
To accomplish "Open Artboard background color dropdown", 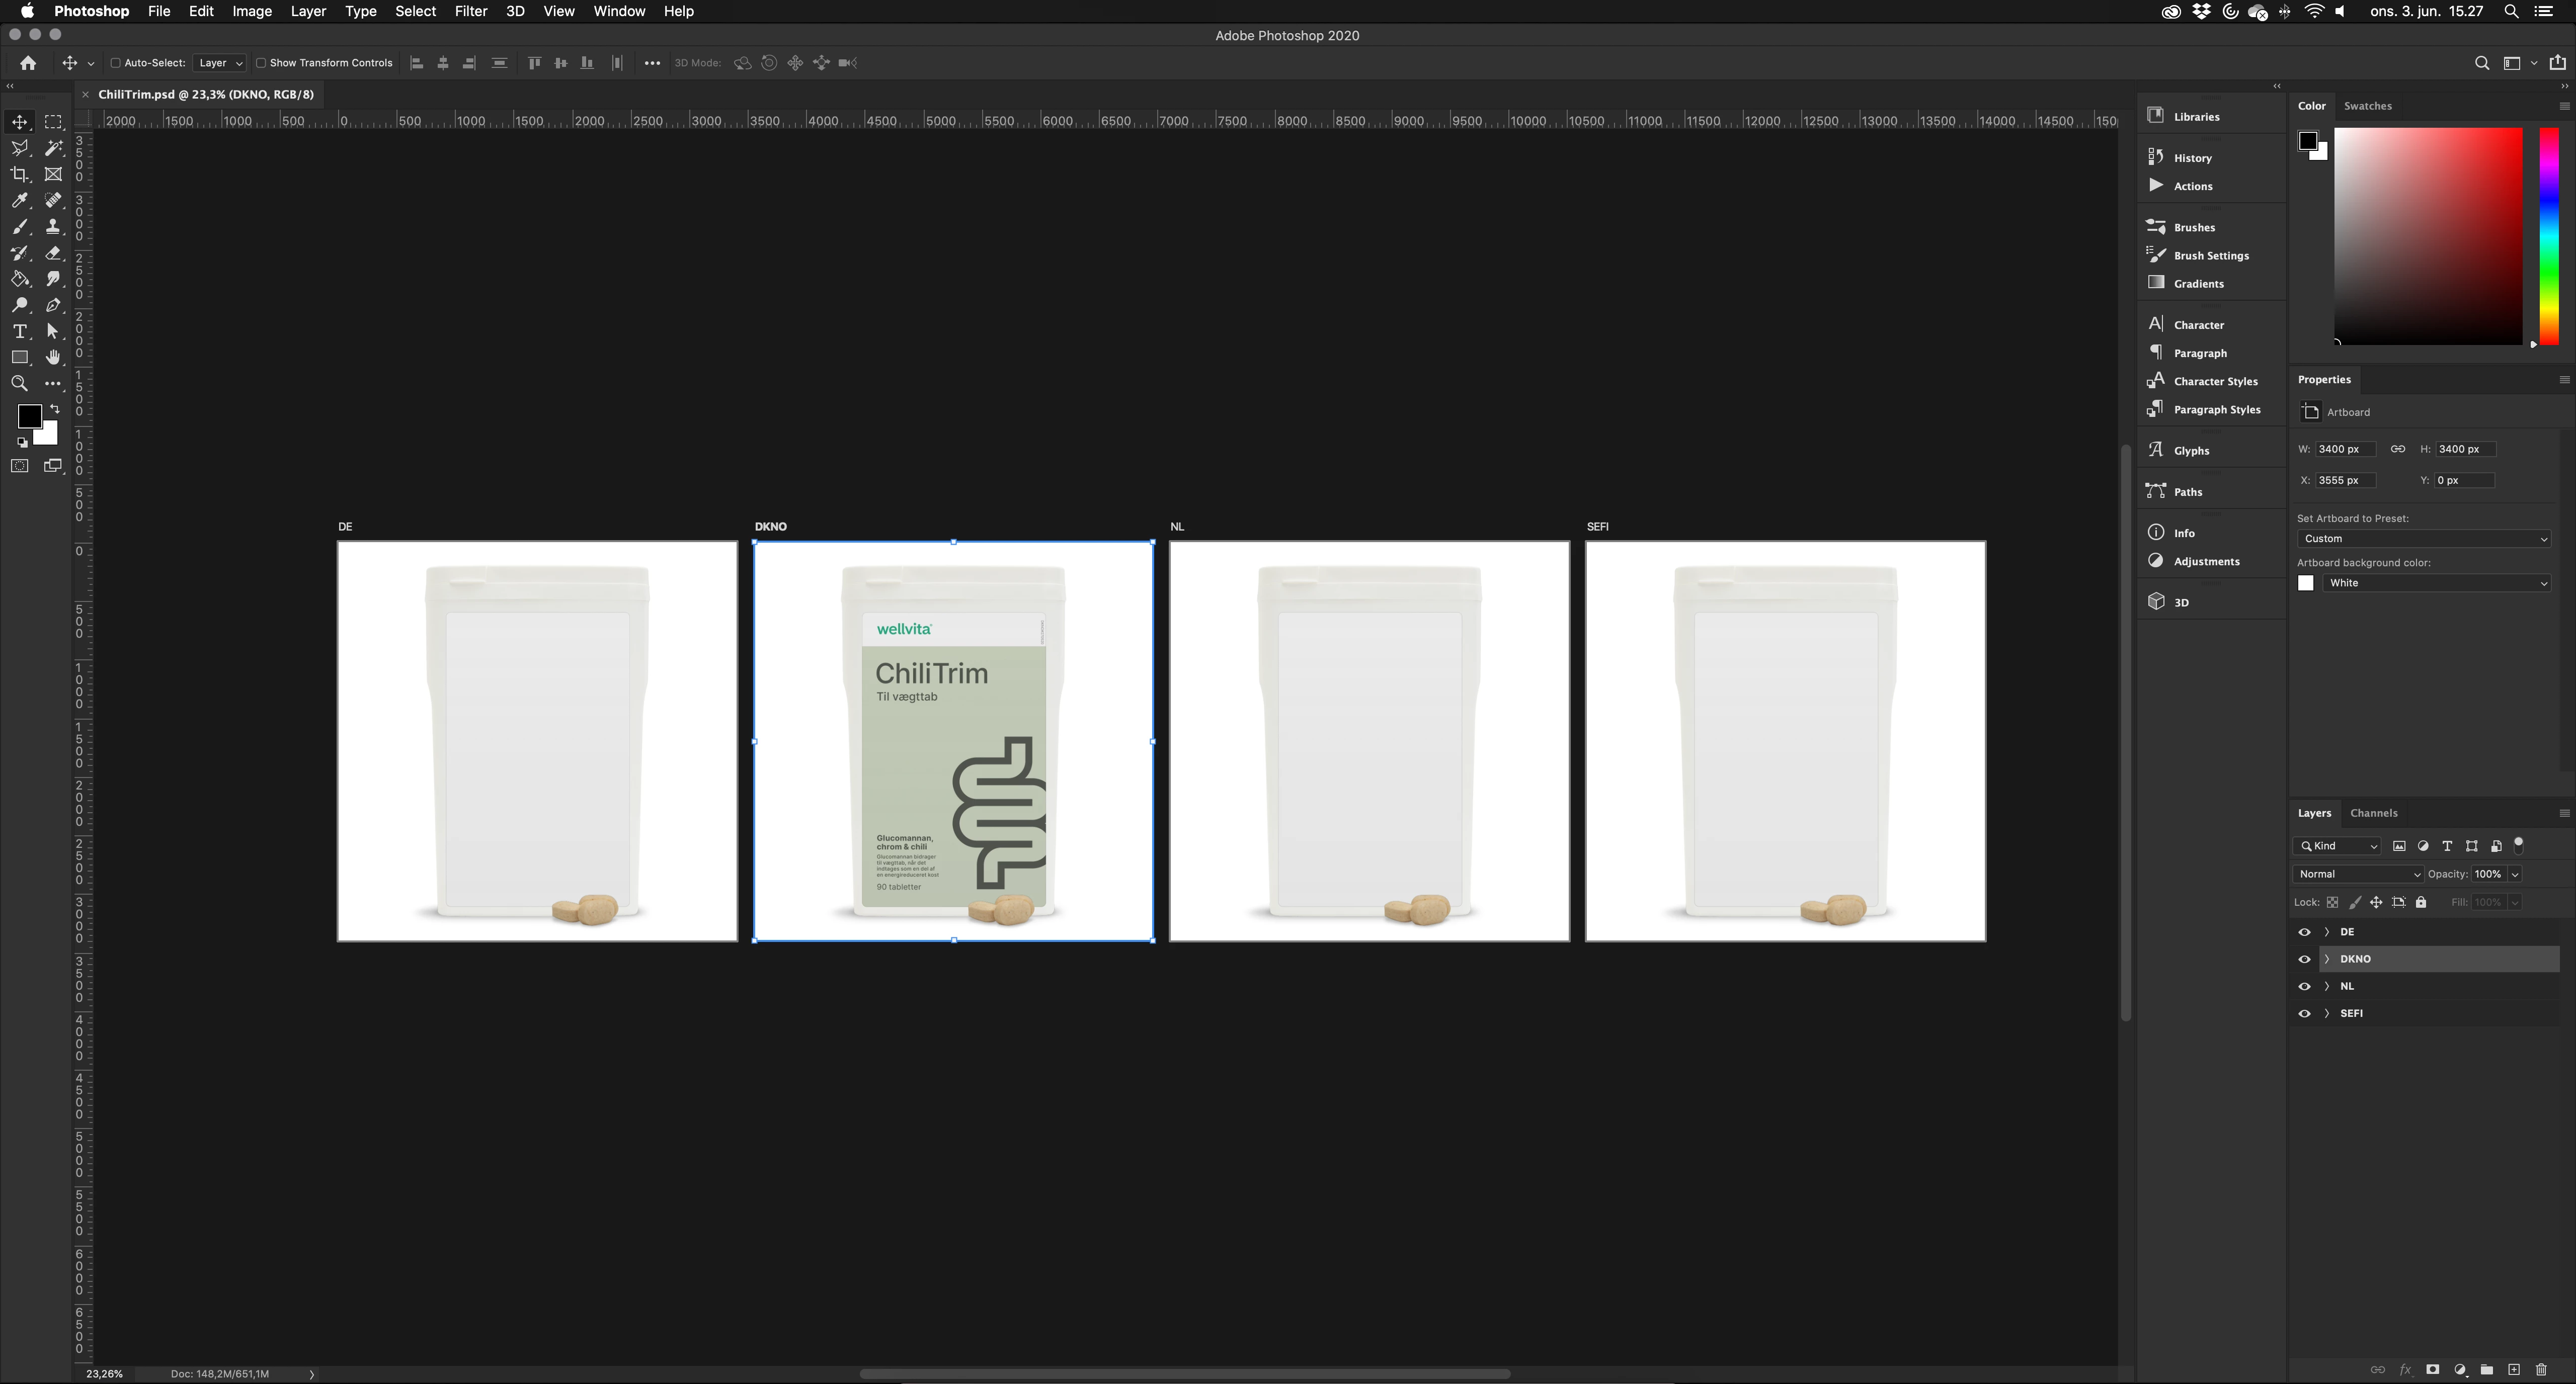I will click(2436, 582).
